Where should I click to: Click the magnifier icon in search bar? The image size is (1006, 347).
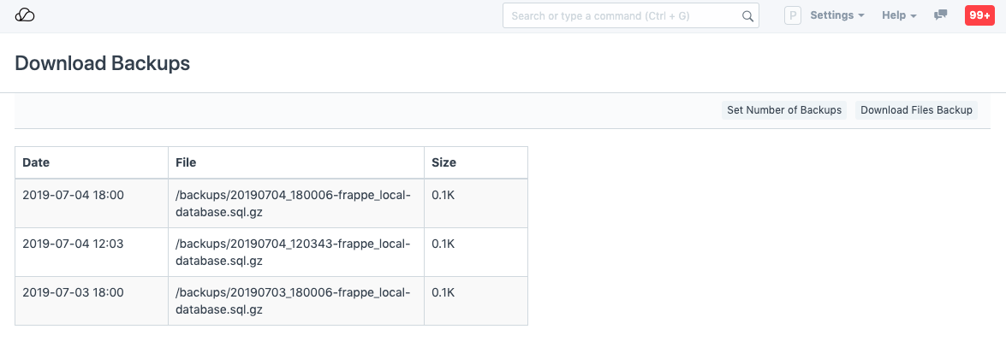747,15
